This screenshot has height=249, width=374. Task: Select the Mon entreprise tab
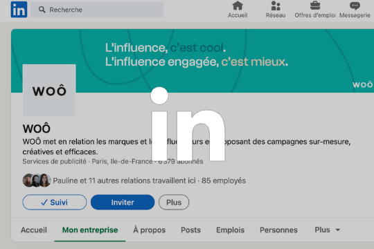coord(90,230)
